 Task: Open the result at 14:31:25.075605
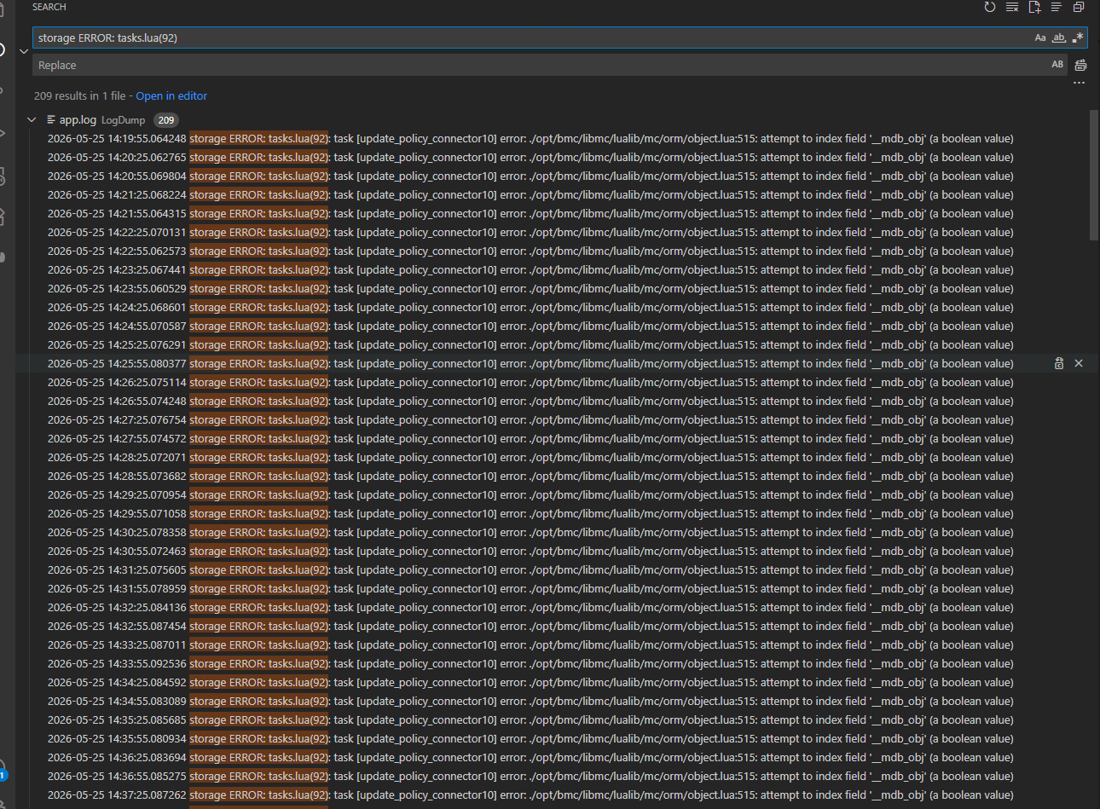coord(530,569)
